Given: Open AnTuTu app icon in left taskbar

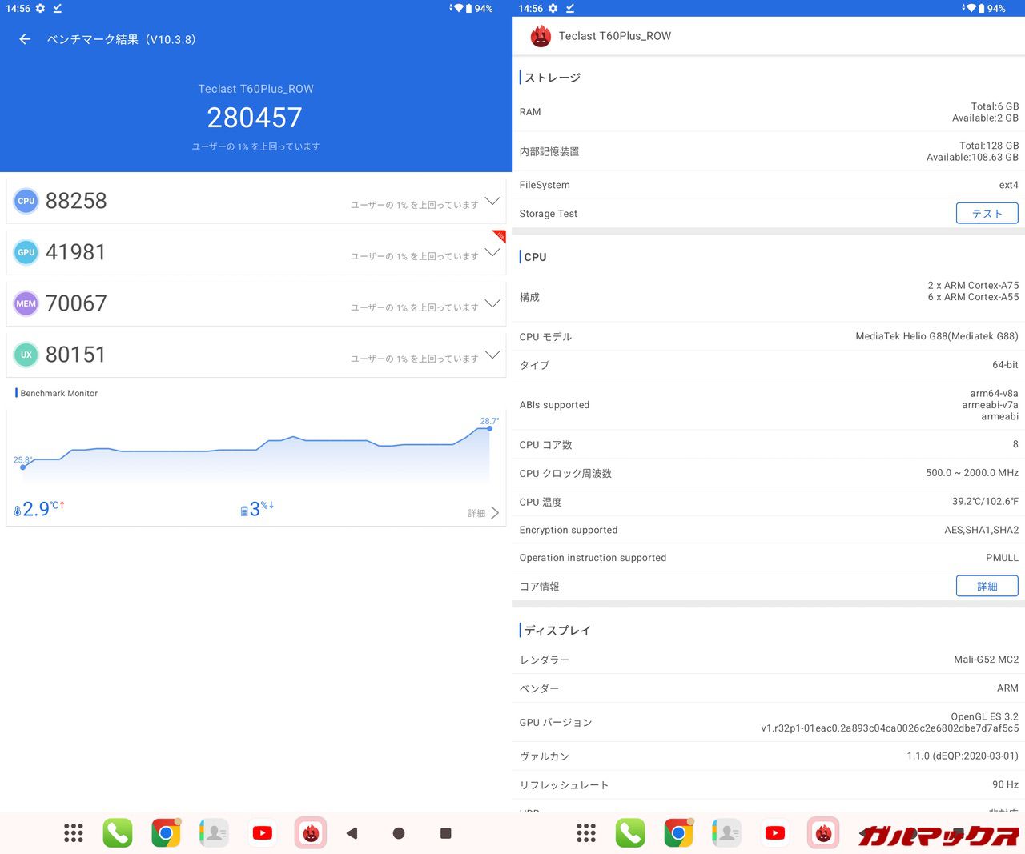Looking at the screenshot, I should click(x=311, y=833).
